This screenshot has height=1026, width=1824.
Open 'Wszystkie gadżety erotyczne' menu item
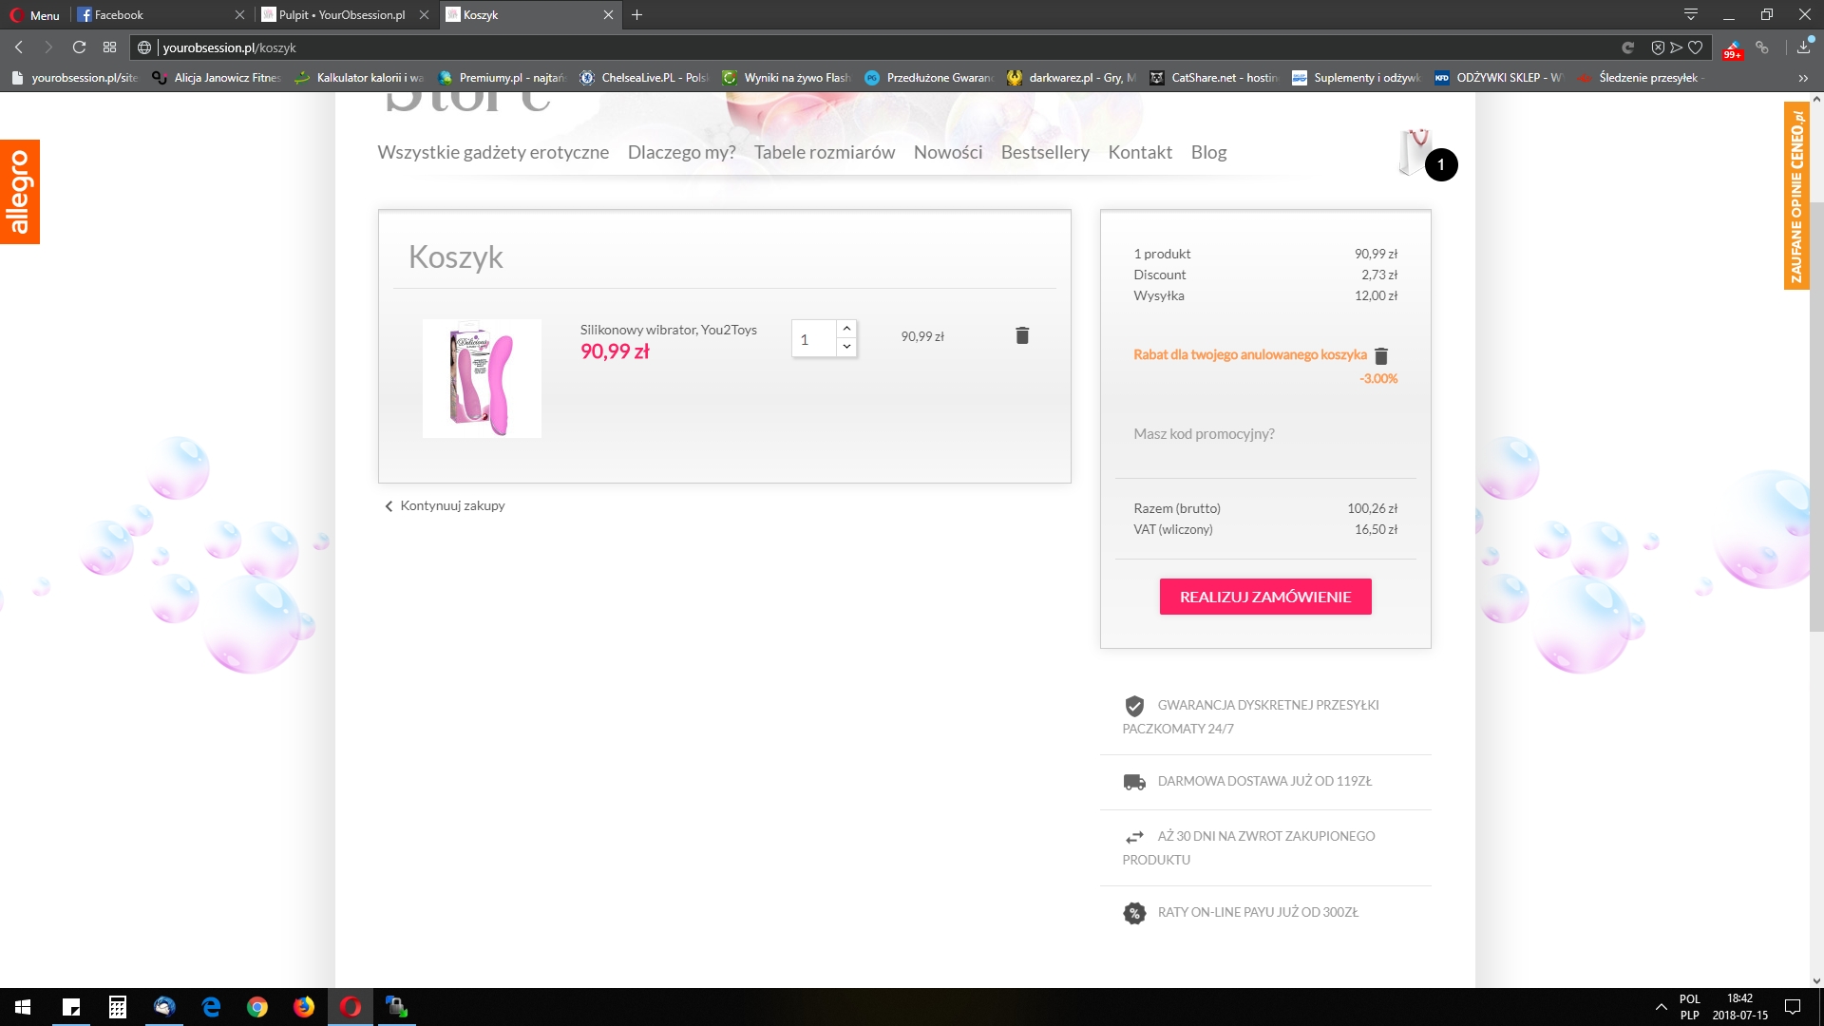493,152
